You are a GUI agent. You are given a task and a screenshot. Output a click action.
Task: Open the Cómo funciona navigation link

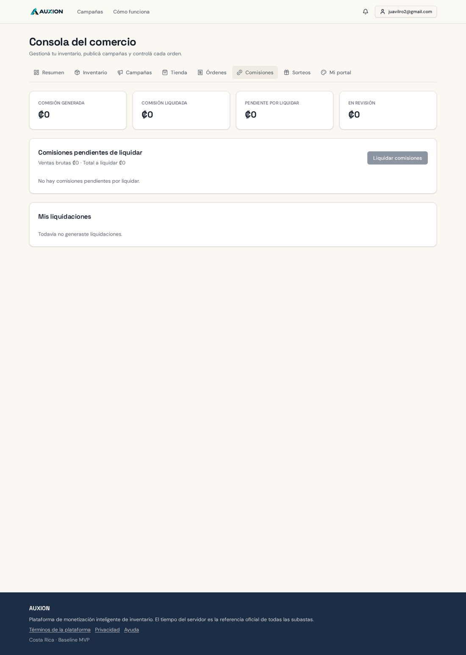[x=131, y=12]
